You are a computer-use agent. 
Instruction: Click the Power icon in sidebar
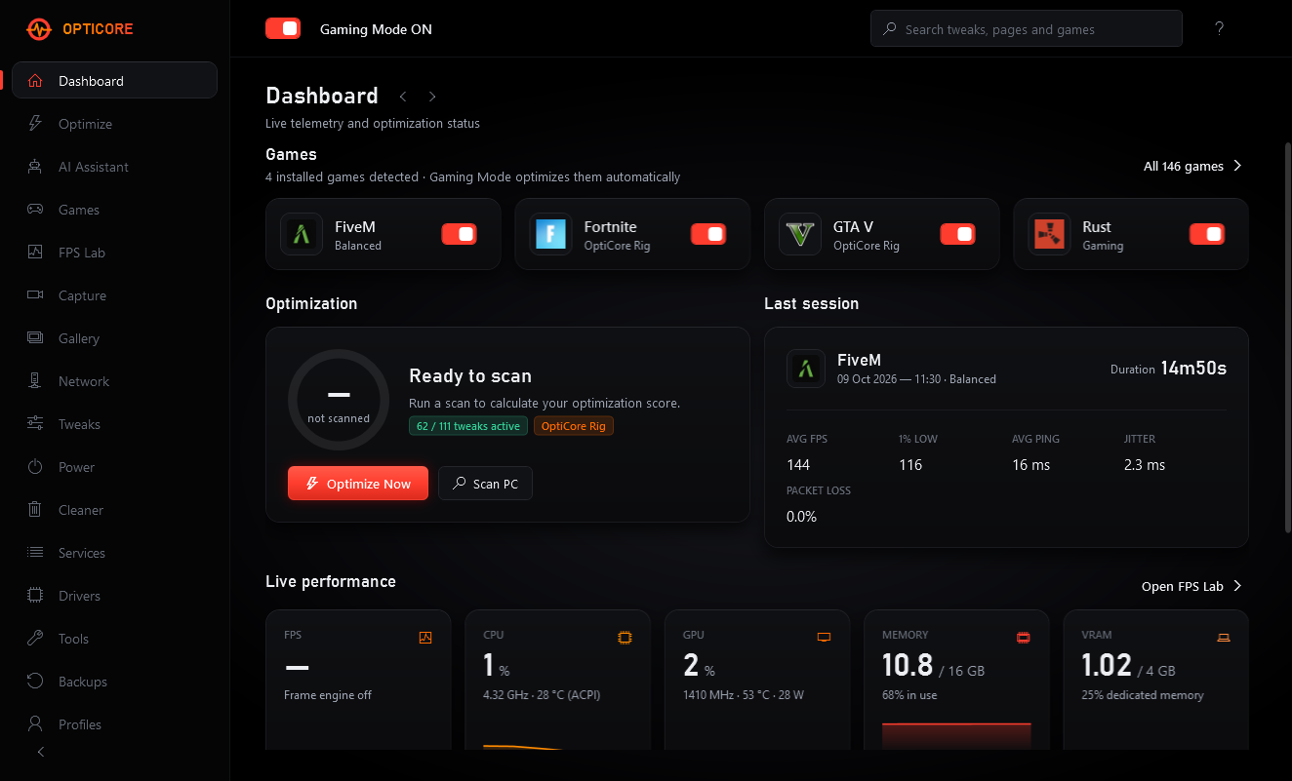pos(35,467)
